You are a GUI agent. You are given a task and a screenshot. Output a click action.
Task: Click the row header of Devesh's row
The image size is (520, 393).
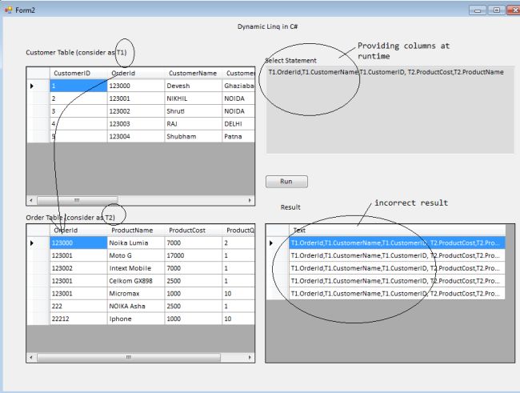pos(38,86)
